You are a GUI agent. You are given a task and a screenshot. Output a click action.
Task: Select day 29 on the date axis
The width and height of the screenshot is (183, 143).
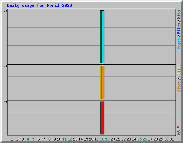click(161, 139)
